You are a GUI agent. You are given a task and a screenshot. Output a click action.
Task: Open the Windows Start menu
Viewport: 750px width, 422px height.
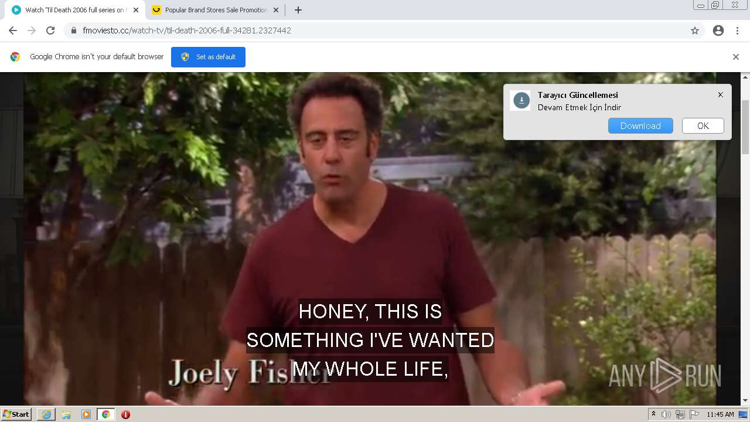pos(16,414)
